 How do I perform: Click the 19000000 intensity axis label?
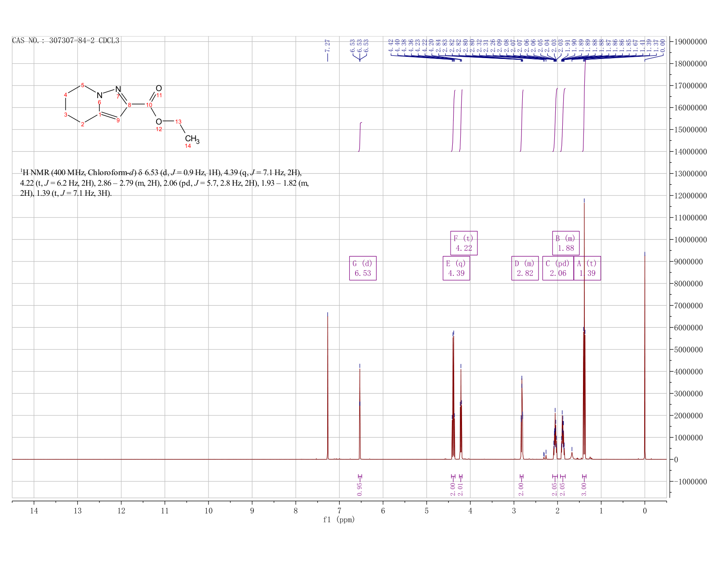point(690,42)
